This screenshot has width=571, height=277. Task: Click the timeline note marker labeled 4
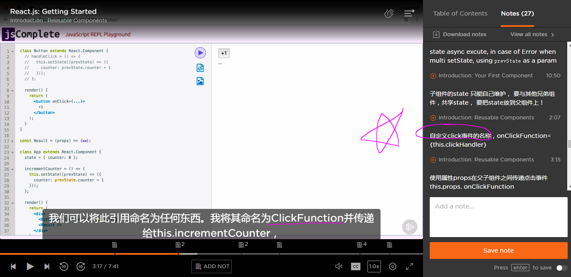point(362,244)
